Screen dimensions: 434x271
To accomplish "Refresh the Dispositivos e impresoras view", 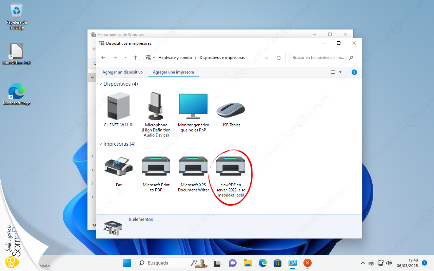I will point(279,58).
